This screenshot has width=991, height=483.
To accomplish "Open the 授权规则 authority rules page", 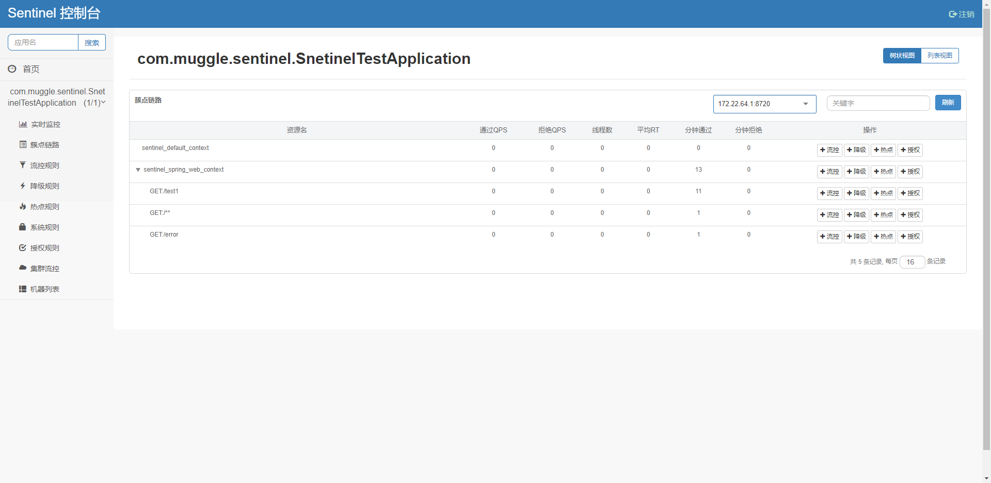I will click(x=45, y=247).
